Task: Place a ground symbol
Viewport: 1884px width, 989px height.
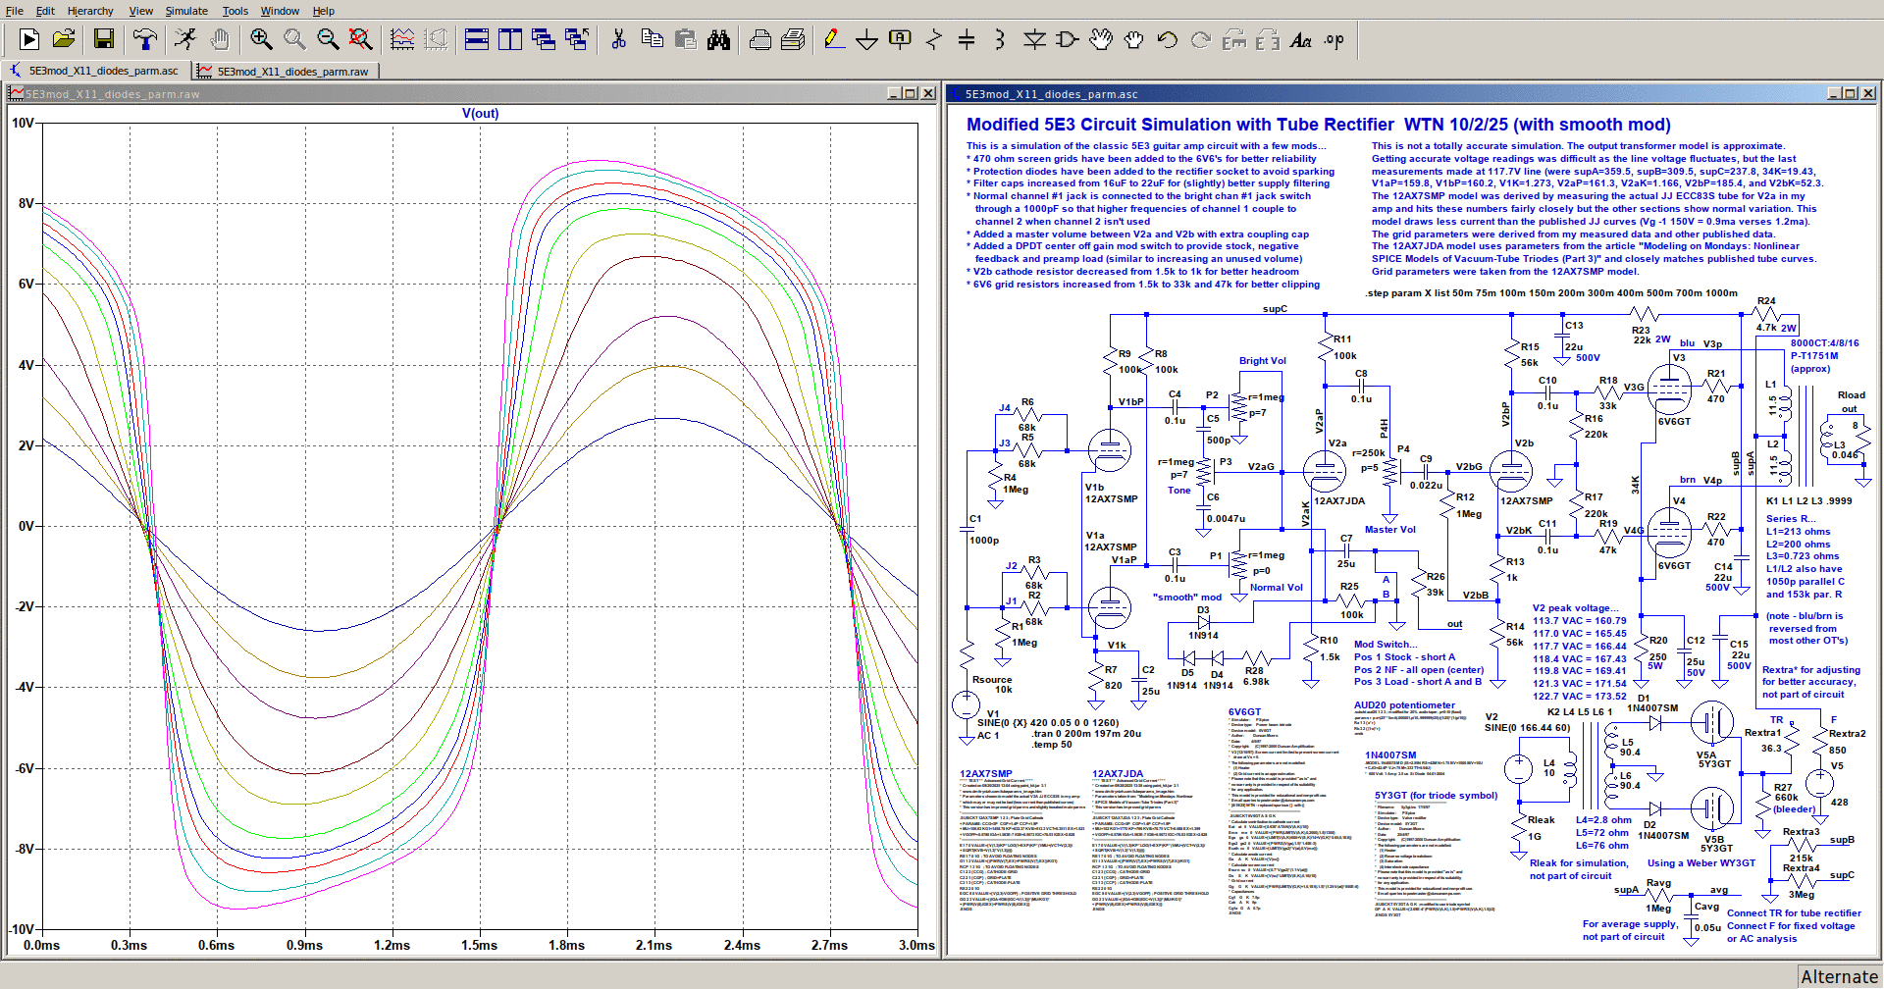Action: point(866,39)
